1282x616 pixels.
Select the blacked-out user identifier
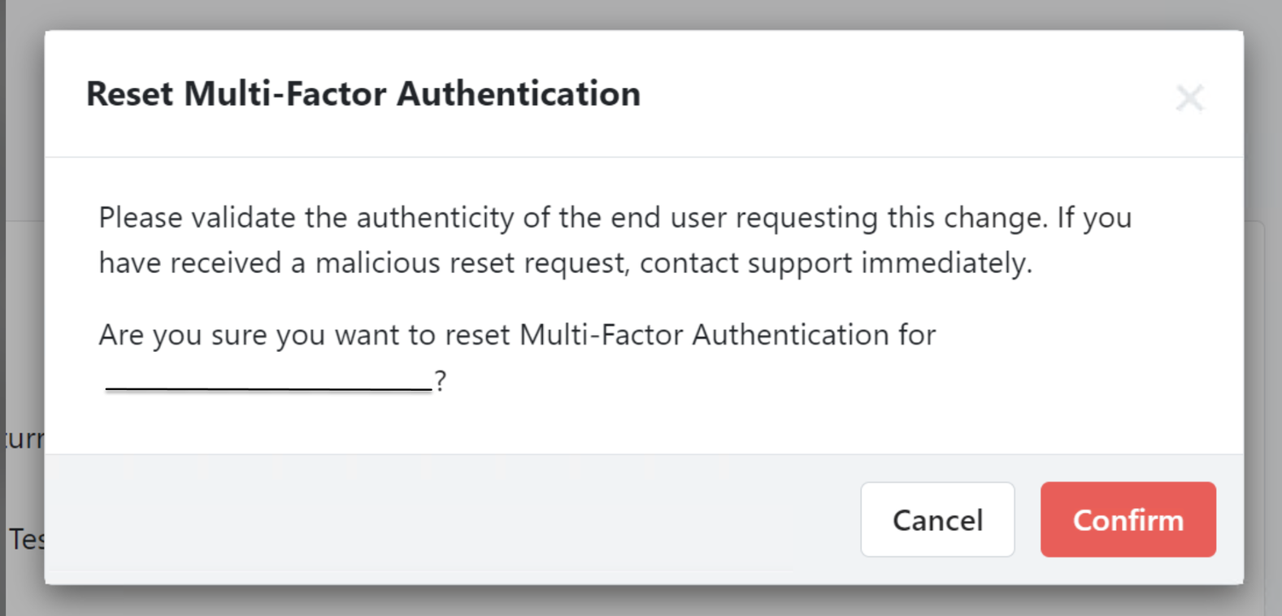266,382
